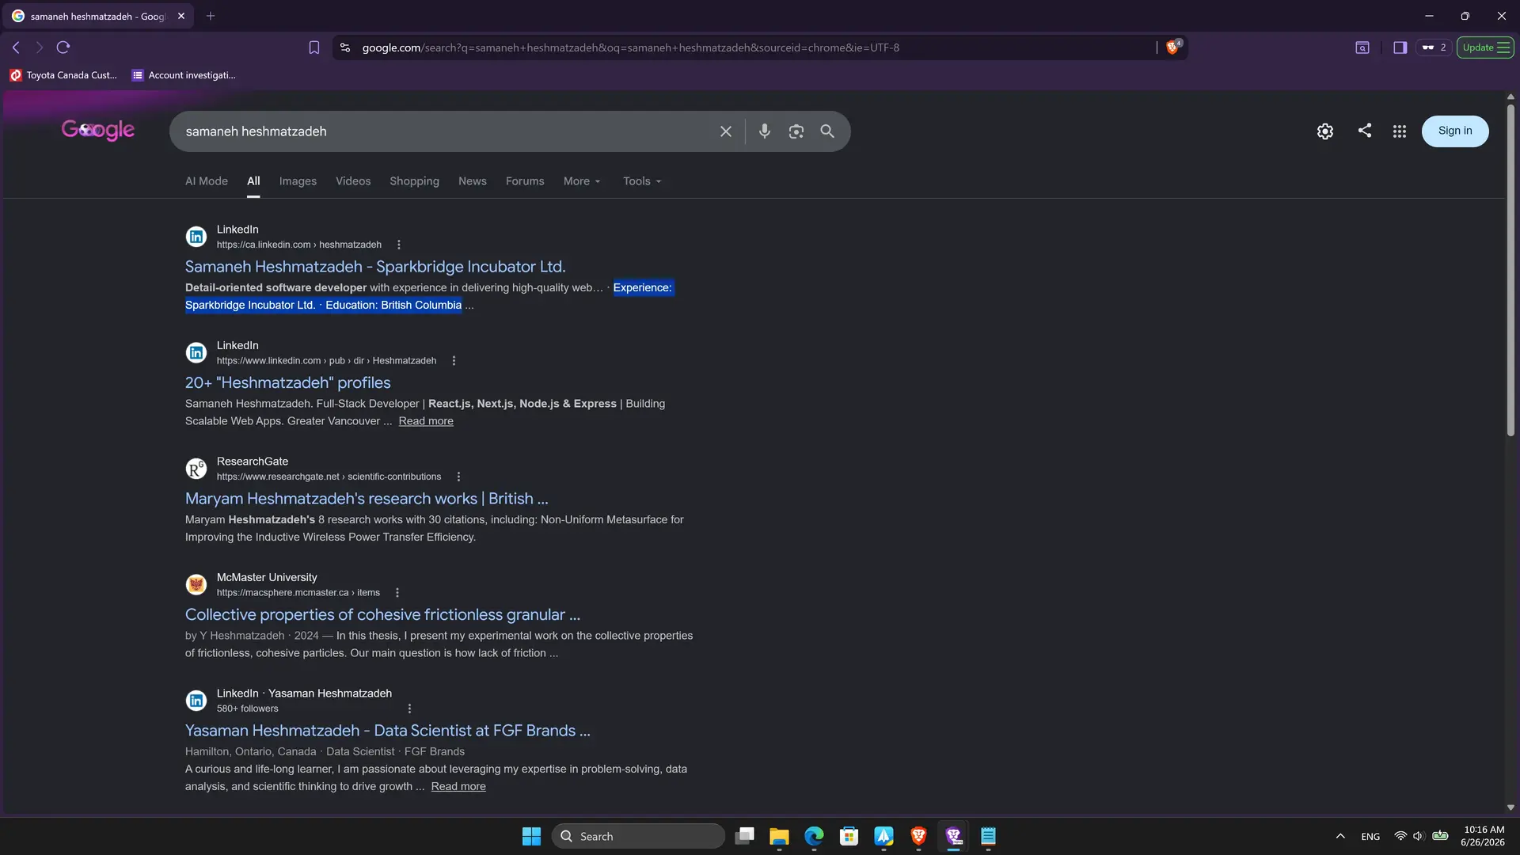Open the 20+ "Heshmatzadeh" profiles result
Viewport: 1520px width, 855px height.
288,383
